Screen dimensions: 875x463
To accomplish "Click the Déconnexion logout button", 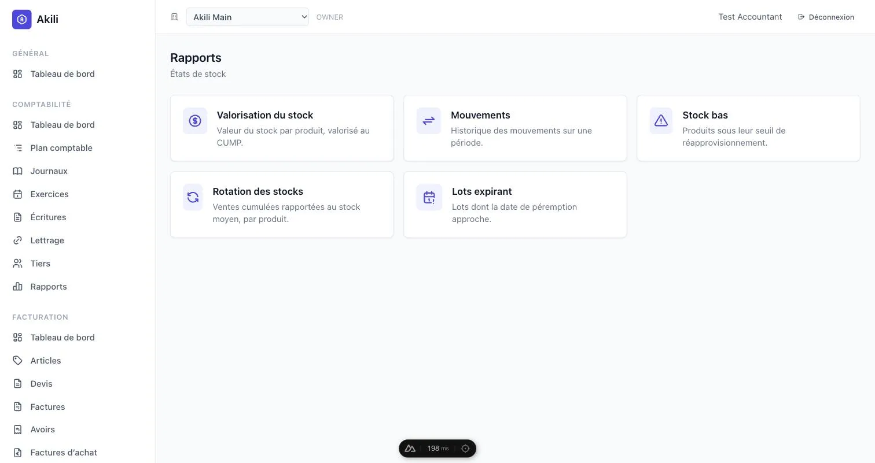I will 826,17.
